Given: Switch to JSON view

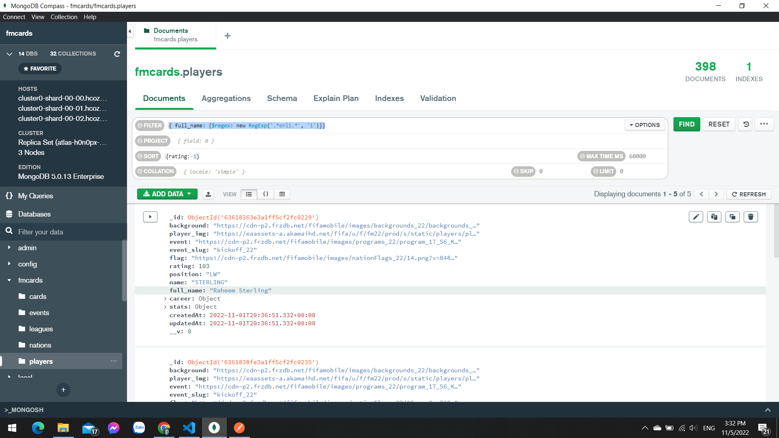Looking at the screenshot, I should click(x=265, y=194).
